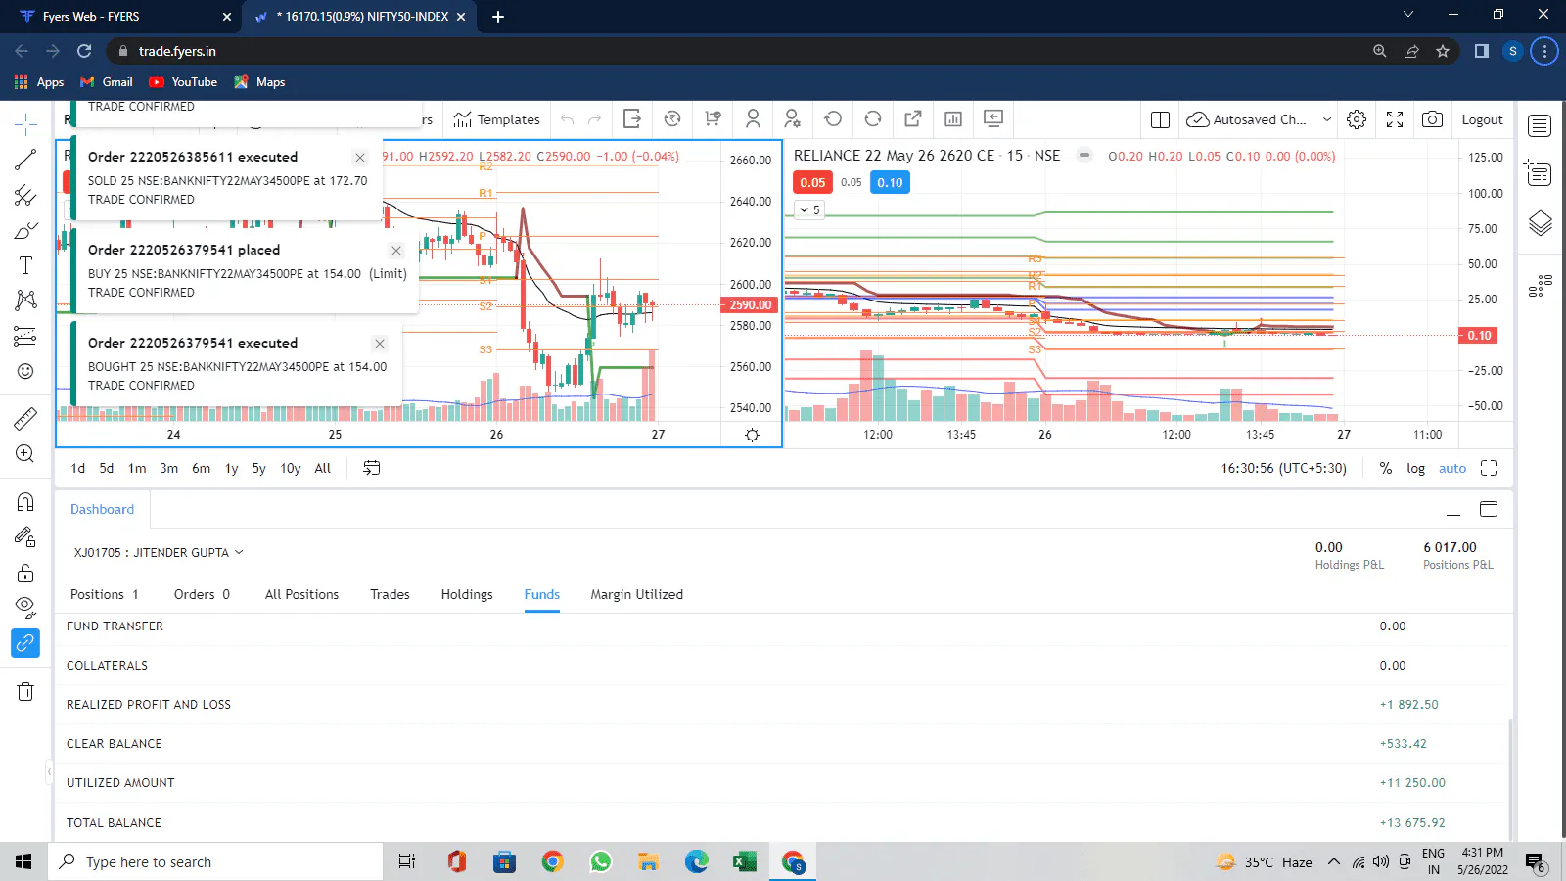Screen dimensions: 1566x881
Task: Click the circular refresh arrows icon
Action: coord(873,119)
